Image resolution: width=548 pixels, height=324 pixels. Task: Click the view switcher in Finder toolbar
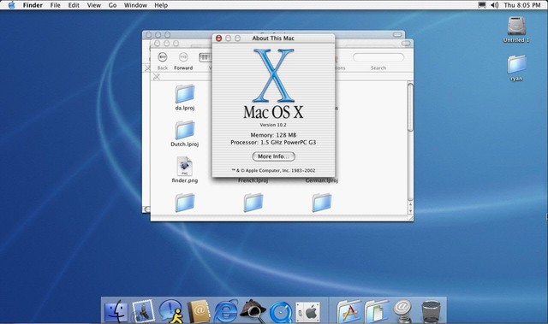click(x=205, y=57)
